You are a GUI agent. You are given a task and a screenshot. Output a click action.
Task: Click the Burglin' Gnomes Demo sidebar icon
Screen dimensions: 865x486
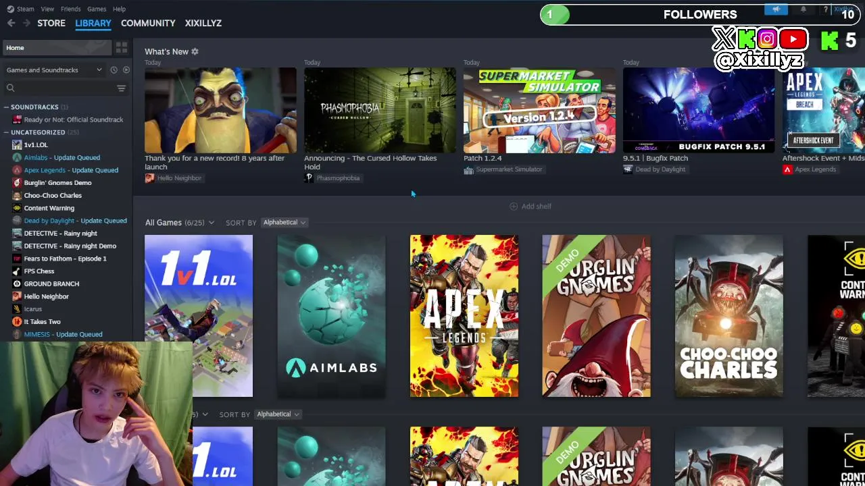tap(17, 183)
